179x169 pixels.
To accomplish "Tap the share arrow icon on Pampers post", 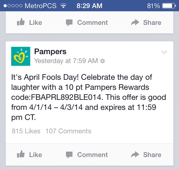I will point(135,154).
